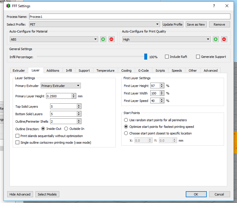Check Print islands sequentially without optimization
The width and height of the screenshot is (237, 203).
[17, 136]
